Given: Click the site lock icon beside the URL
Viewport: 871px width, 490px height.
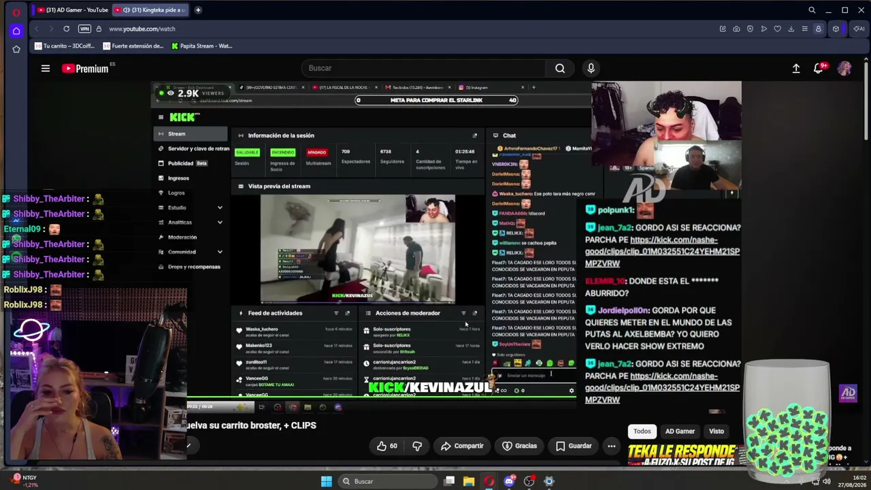Looking at the screenshot, I should point(99,29).
